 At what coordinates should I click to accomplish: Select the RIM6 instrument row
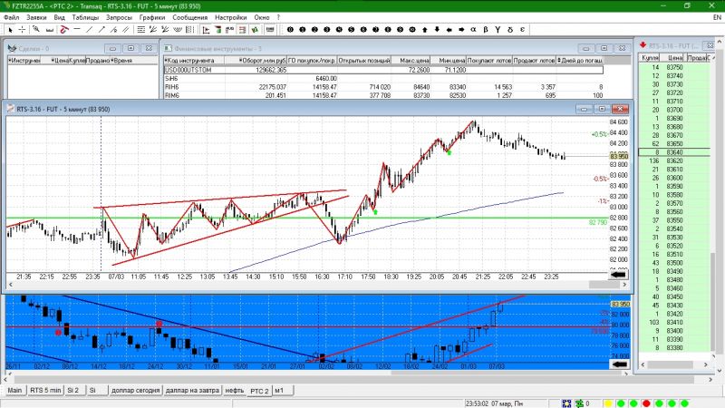pyautogui.click(x=383, y=95)
